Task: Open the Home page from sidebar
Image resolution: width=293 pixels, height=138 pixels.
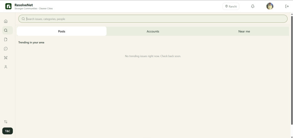Action: 6,21
